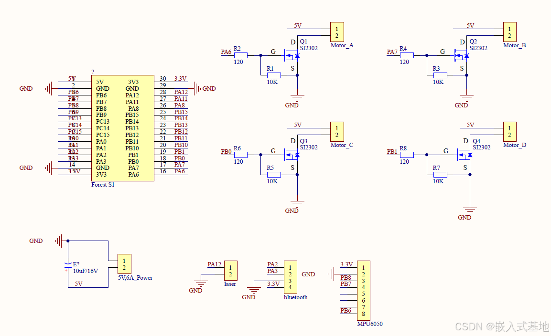Select resistor R8 120 near PB1
The width and height of the screenshot is (551, 336).
click(407, 155)
